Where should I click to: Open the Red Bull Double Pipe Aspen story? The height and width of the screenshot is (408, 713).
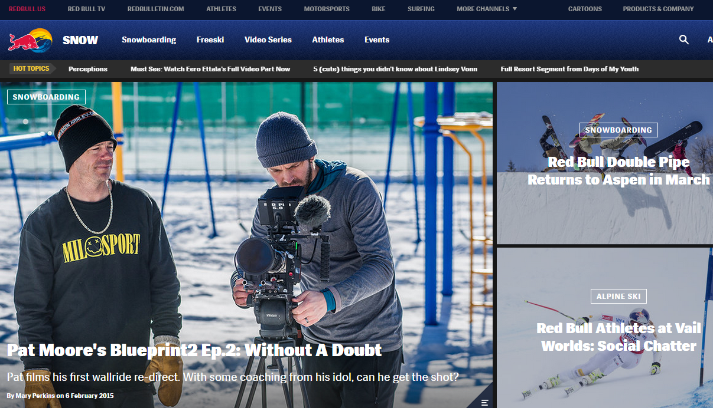(619, 170)
